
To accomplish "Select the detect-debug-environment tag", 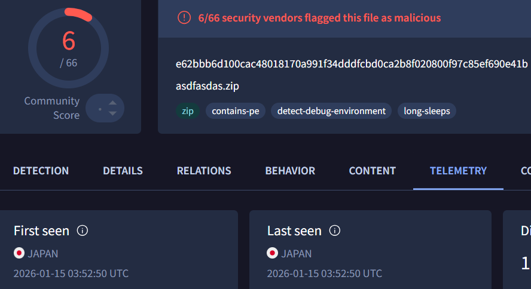I will [x=331, y=111].
